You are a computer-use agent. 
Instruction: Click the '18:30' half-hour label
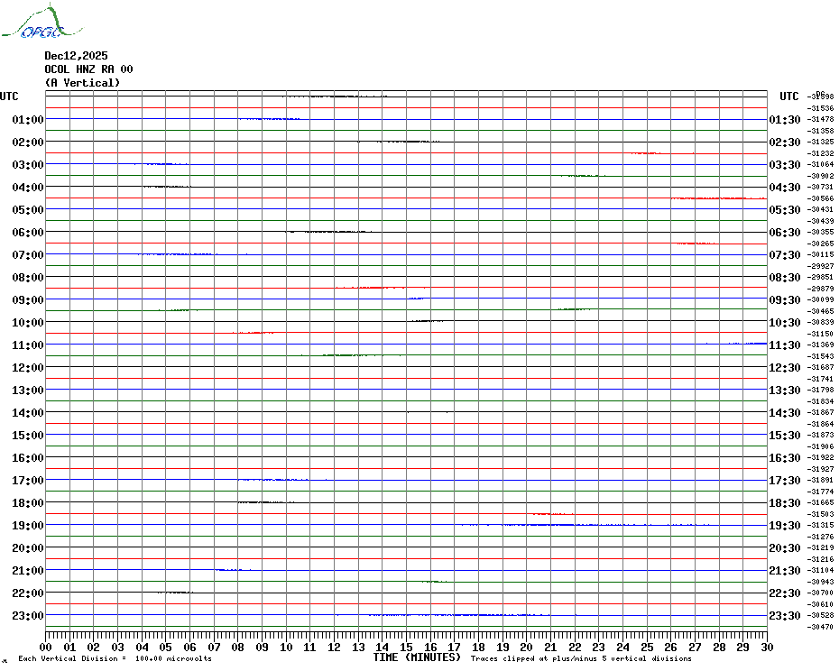point(785,503)
